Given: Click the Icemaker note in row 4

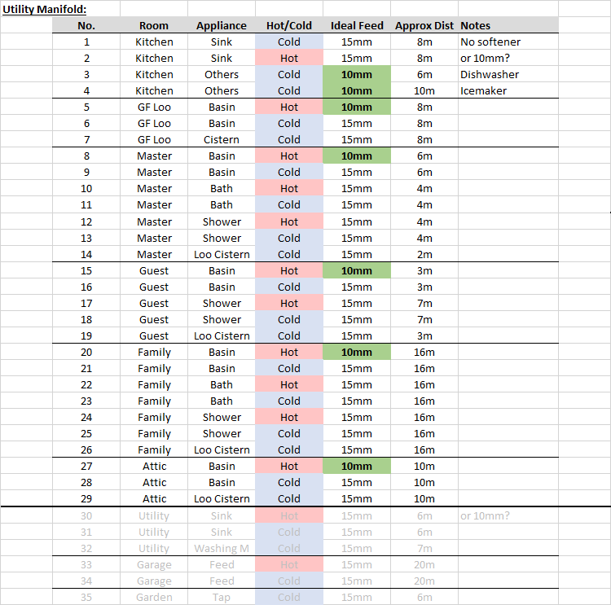Looking at the screenshot, I should point(508,90).
